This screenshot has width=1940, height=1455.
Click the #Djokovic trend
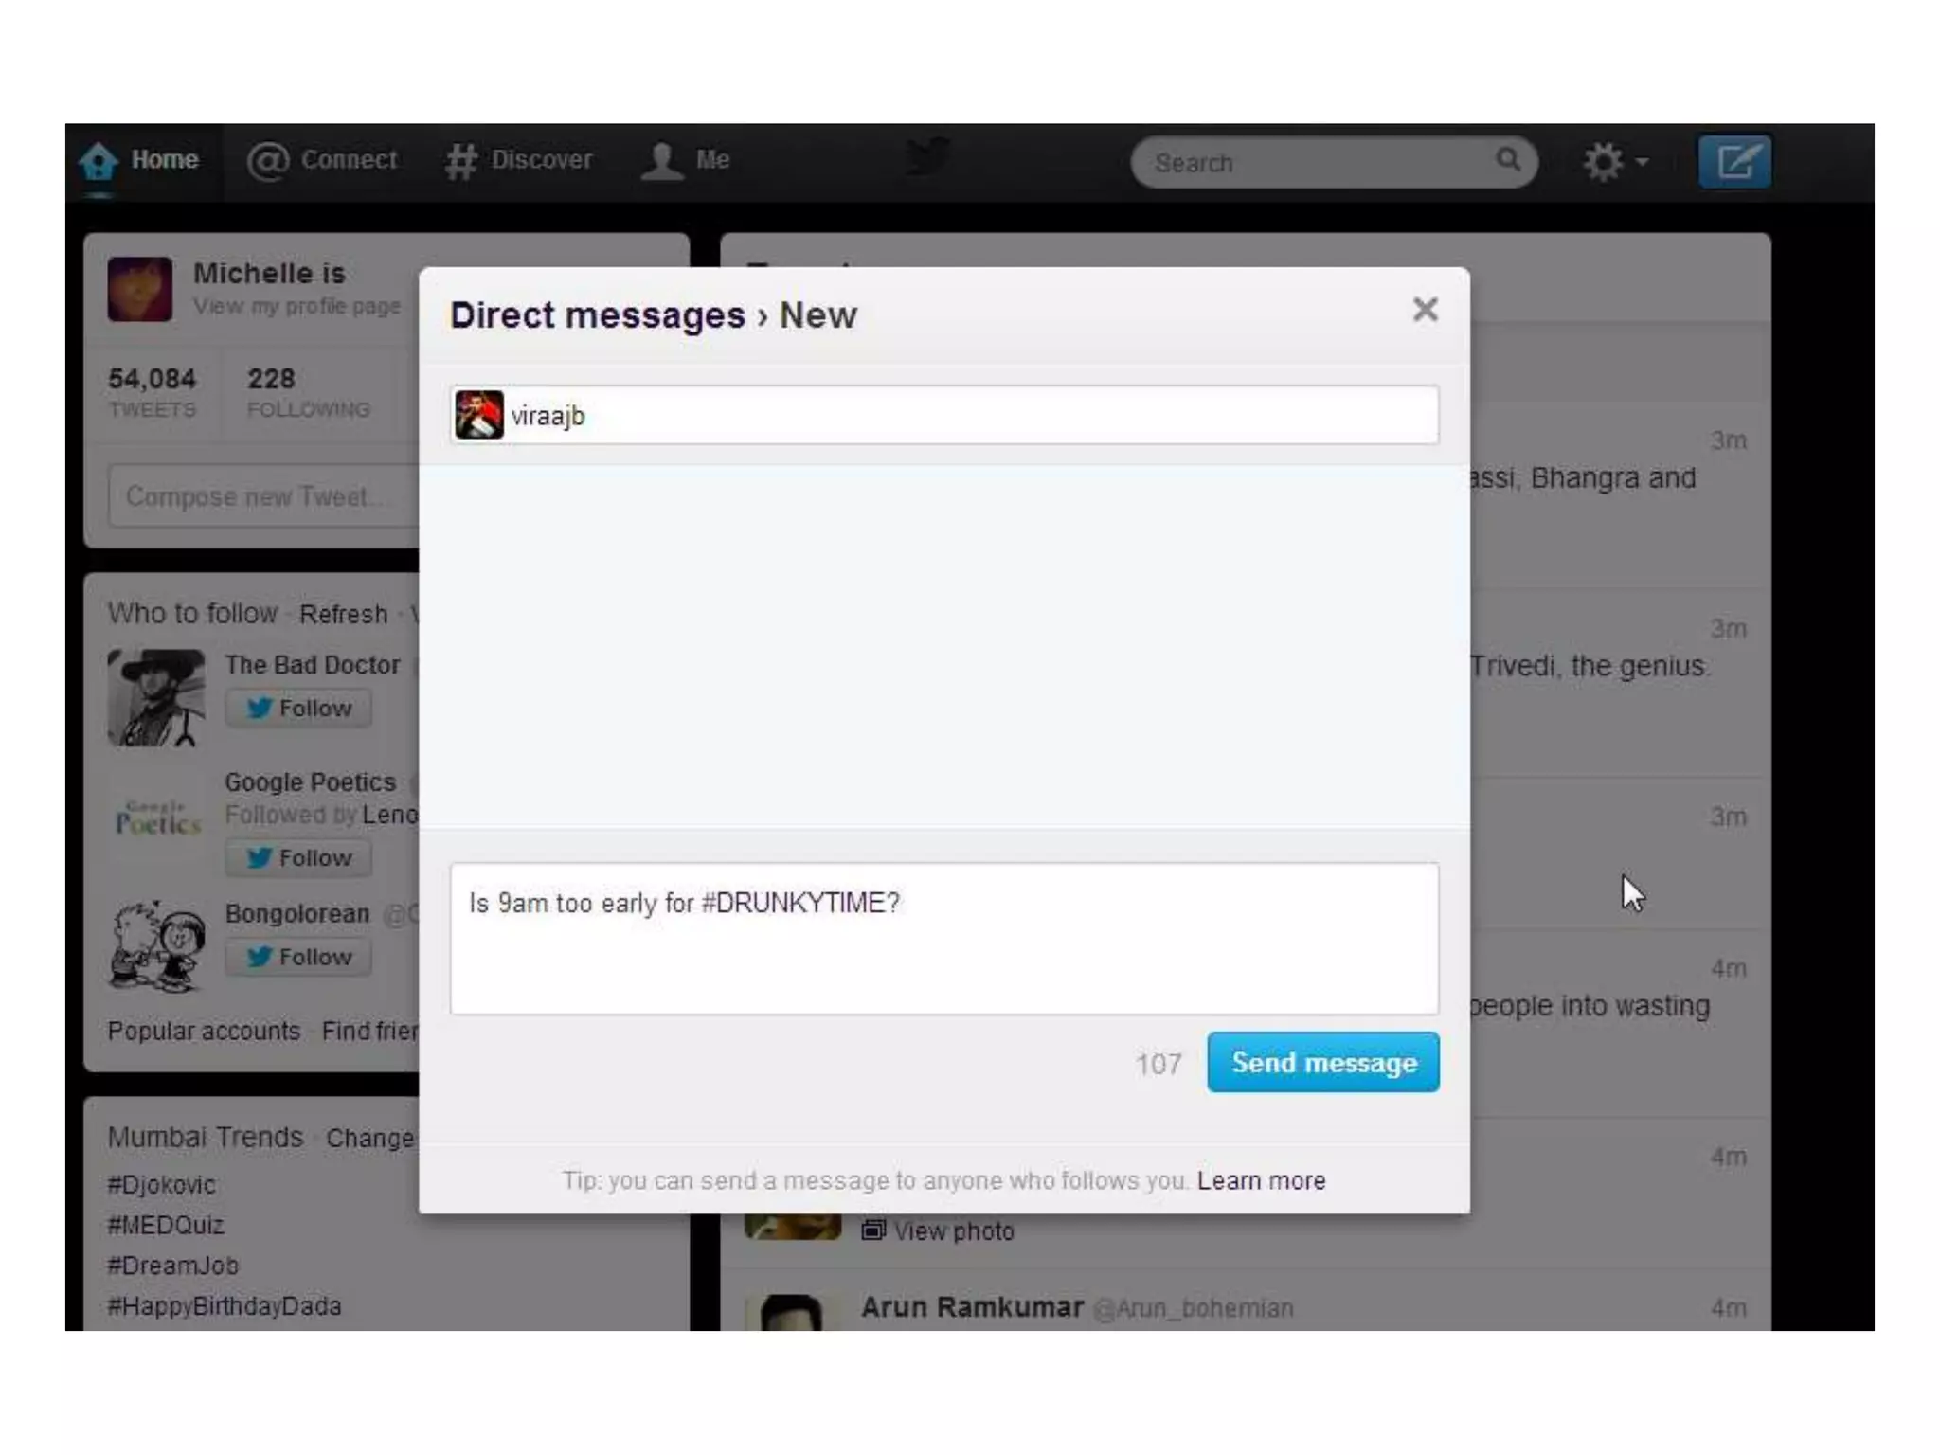162,1185
